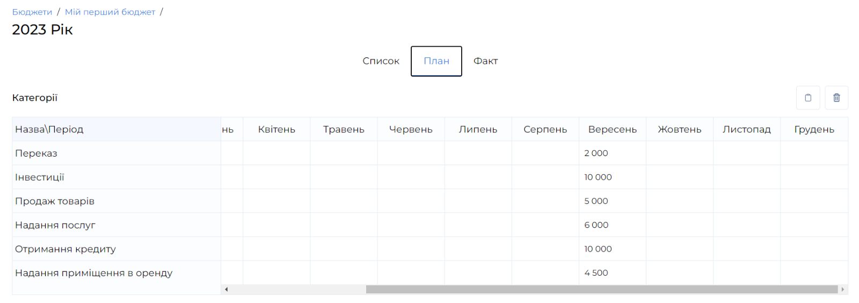Select the 4 500 rental cell
Image resolution: width=859 pixels, height=303 pixels.
point(612,273)
